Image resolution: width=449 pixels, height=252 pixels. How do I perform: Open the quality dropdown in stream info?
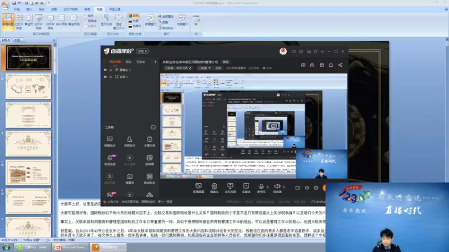click(x=204, y=68)
